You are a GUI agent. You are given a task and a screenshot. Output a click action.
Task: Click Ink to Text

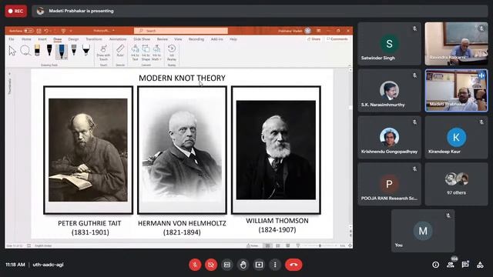click(136, 53)
